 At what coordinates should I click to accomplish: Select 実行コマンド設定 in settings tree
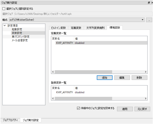pos(20,37)
